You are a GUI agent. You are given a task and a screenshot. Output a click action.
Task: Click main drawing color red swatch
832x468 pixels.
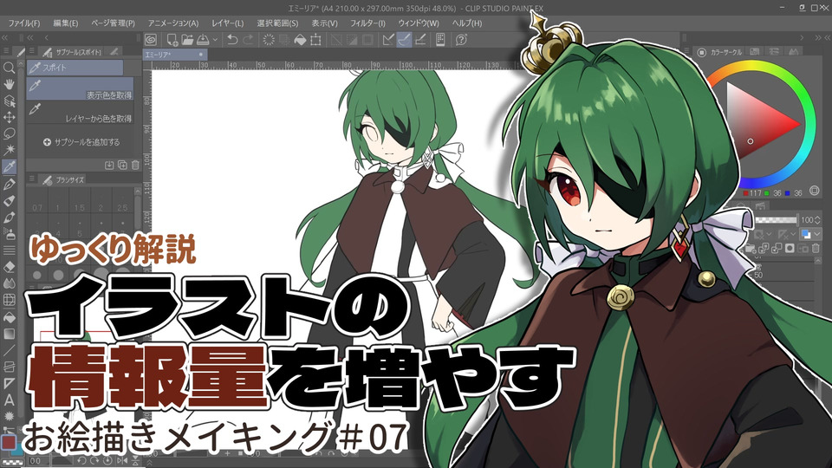coord(9,442)
